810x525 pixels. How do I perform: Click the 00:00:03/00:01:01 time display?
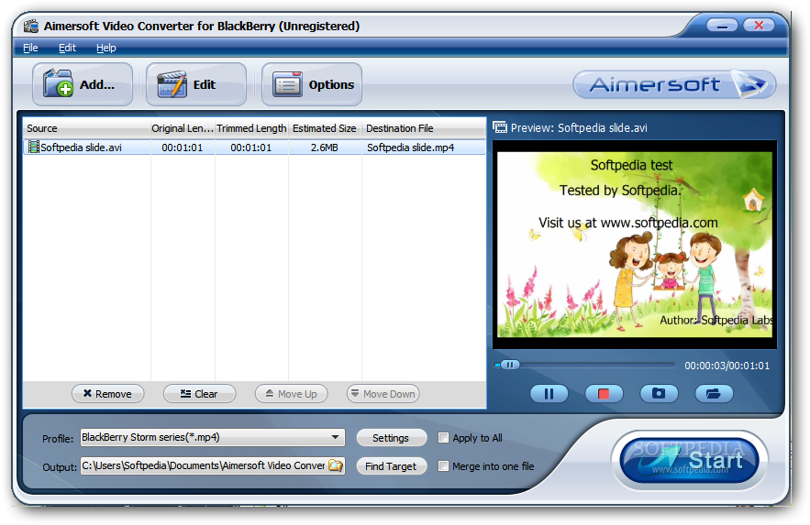click(x=727, y=366)
